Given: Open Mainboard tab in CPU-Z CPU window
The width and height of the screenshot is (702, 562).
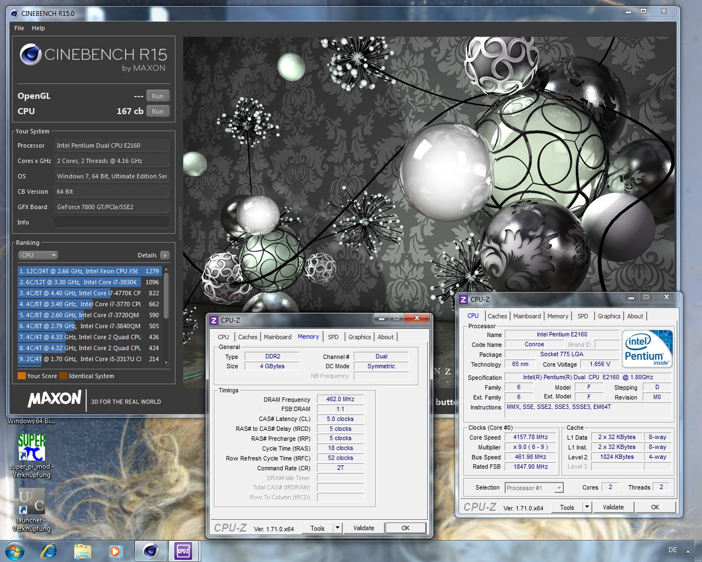Looking at the screenshot, I should (x=527, y=316).
